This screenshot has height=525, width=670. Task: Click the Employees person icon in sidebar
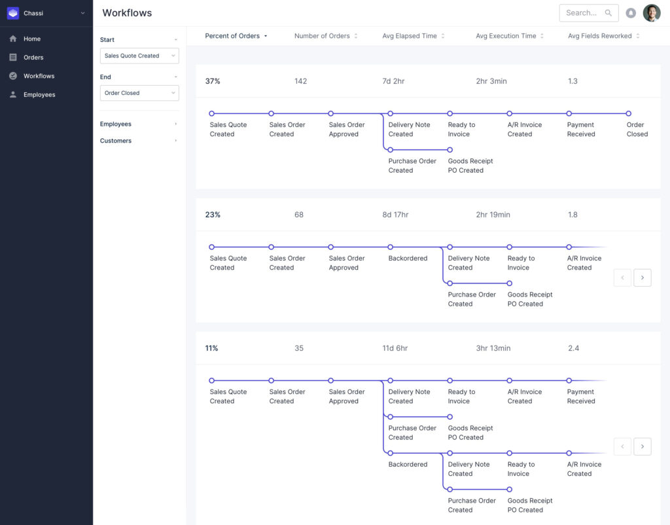pos(13,94)
